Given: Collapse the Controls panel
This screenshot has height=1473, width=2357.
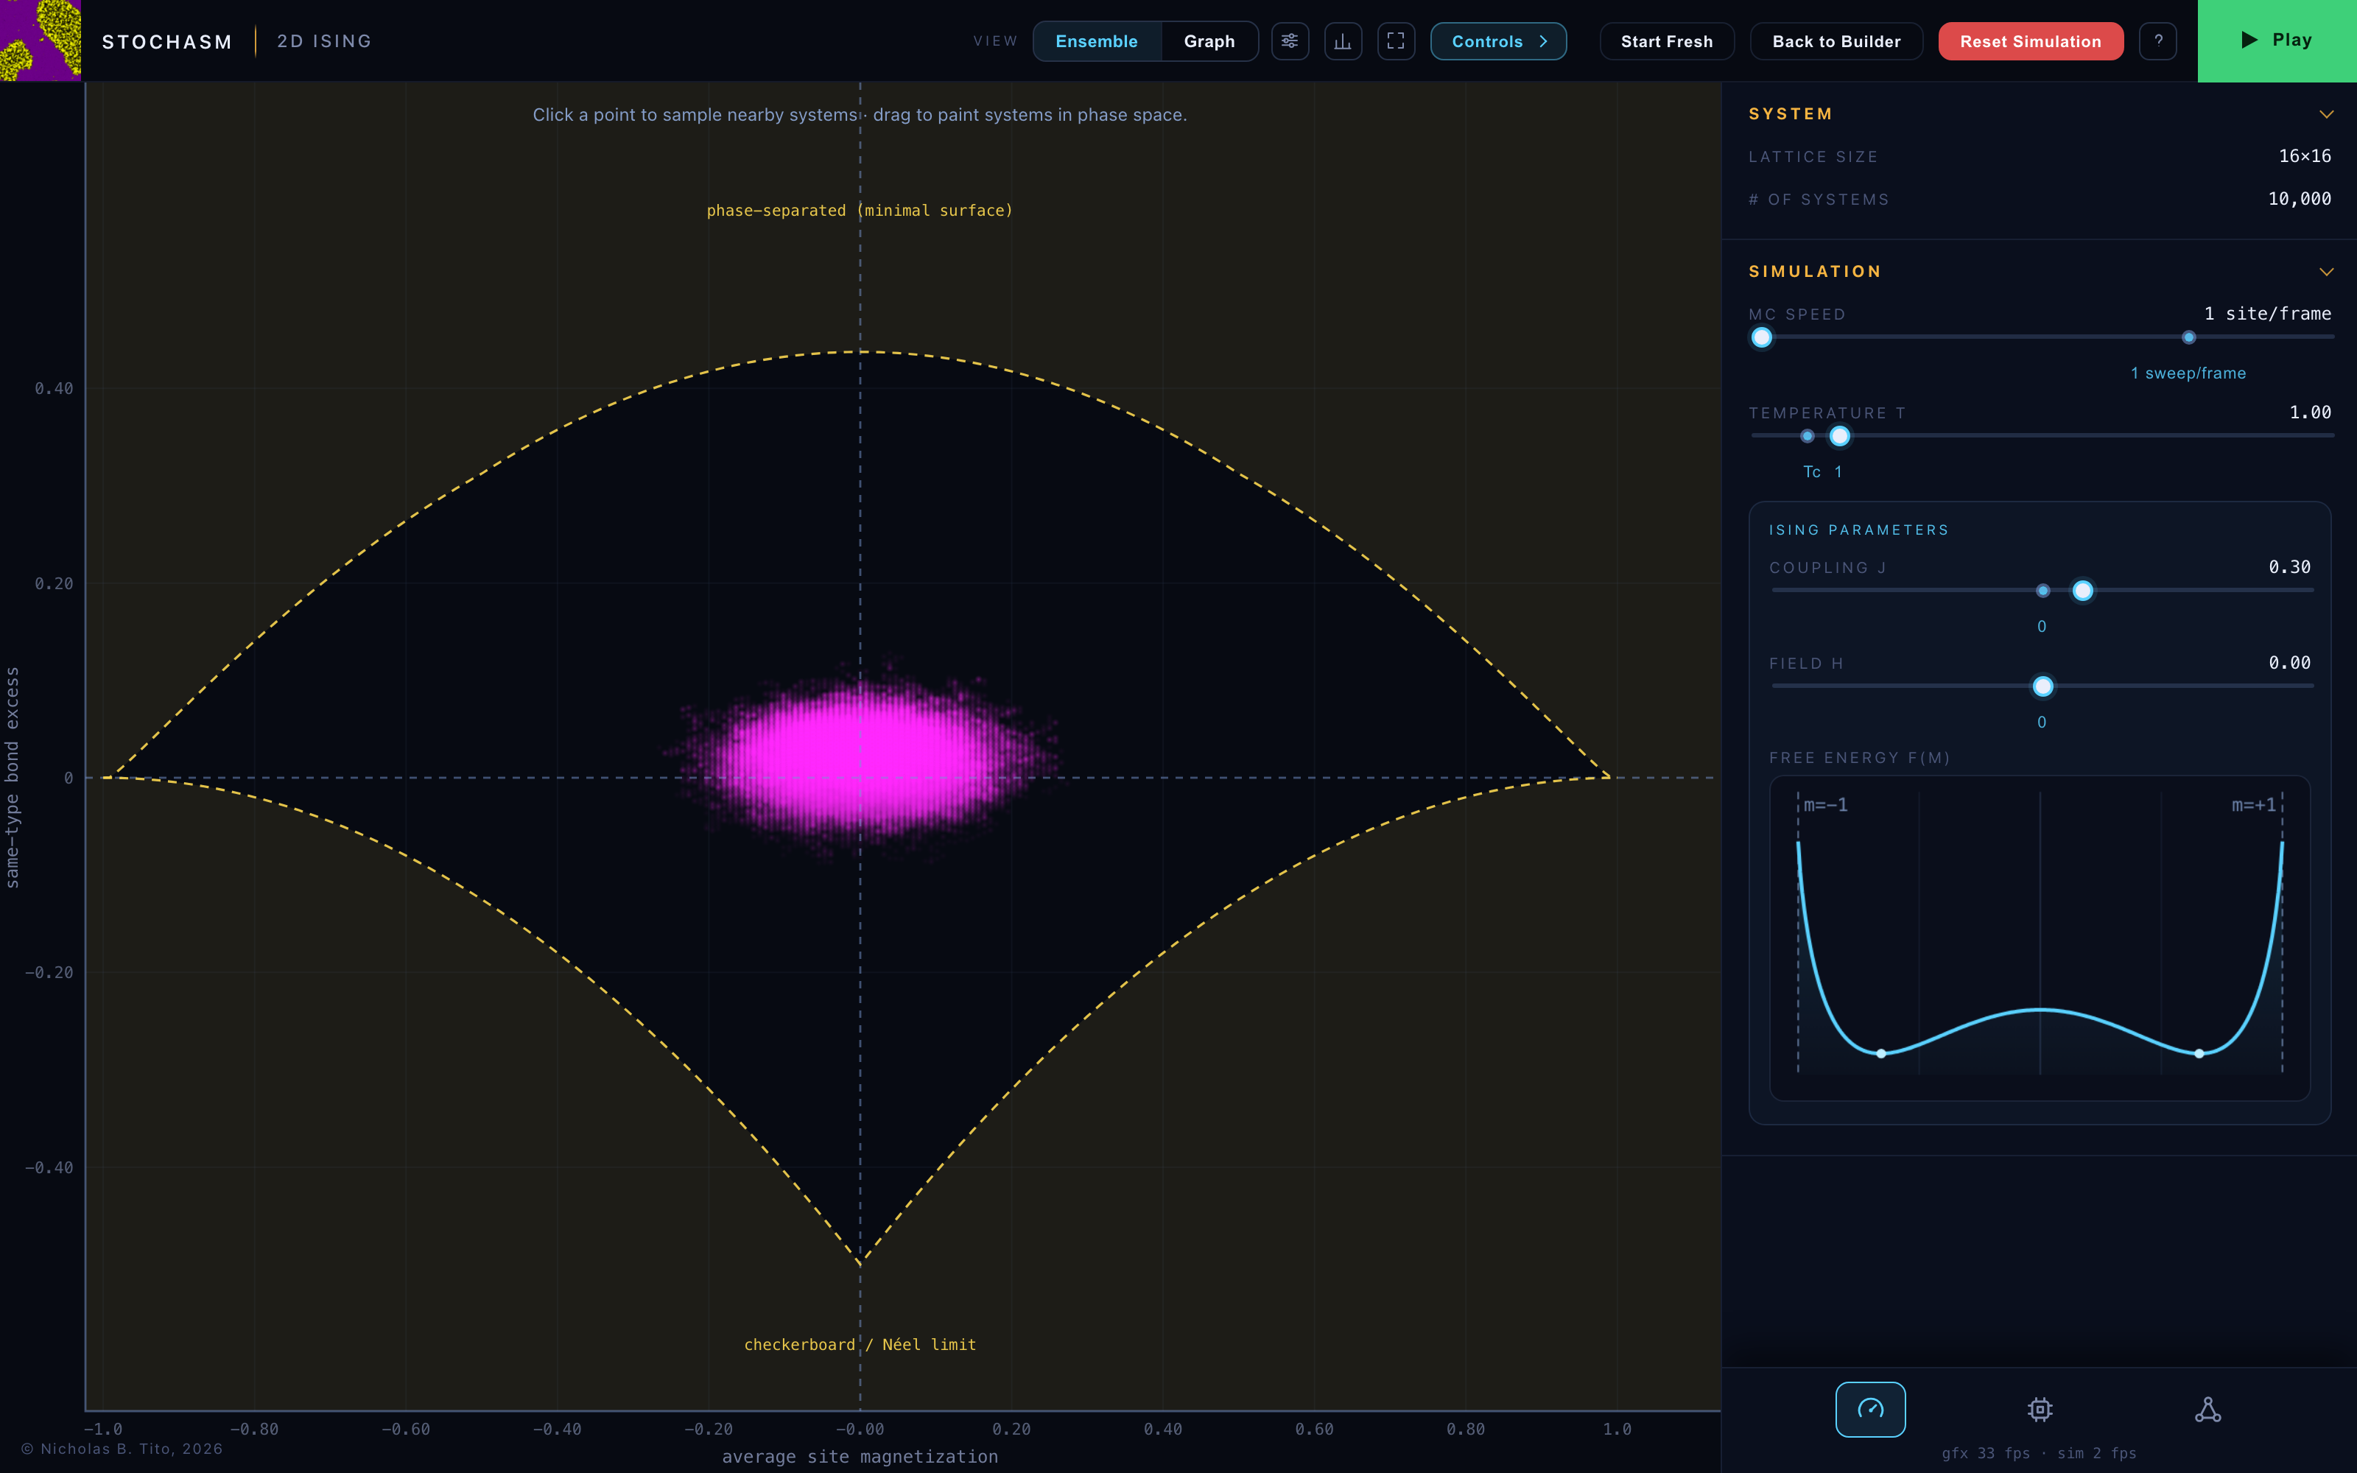Looking at the screenshot, I should pyautogui.click(x=1498, y=41).
